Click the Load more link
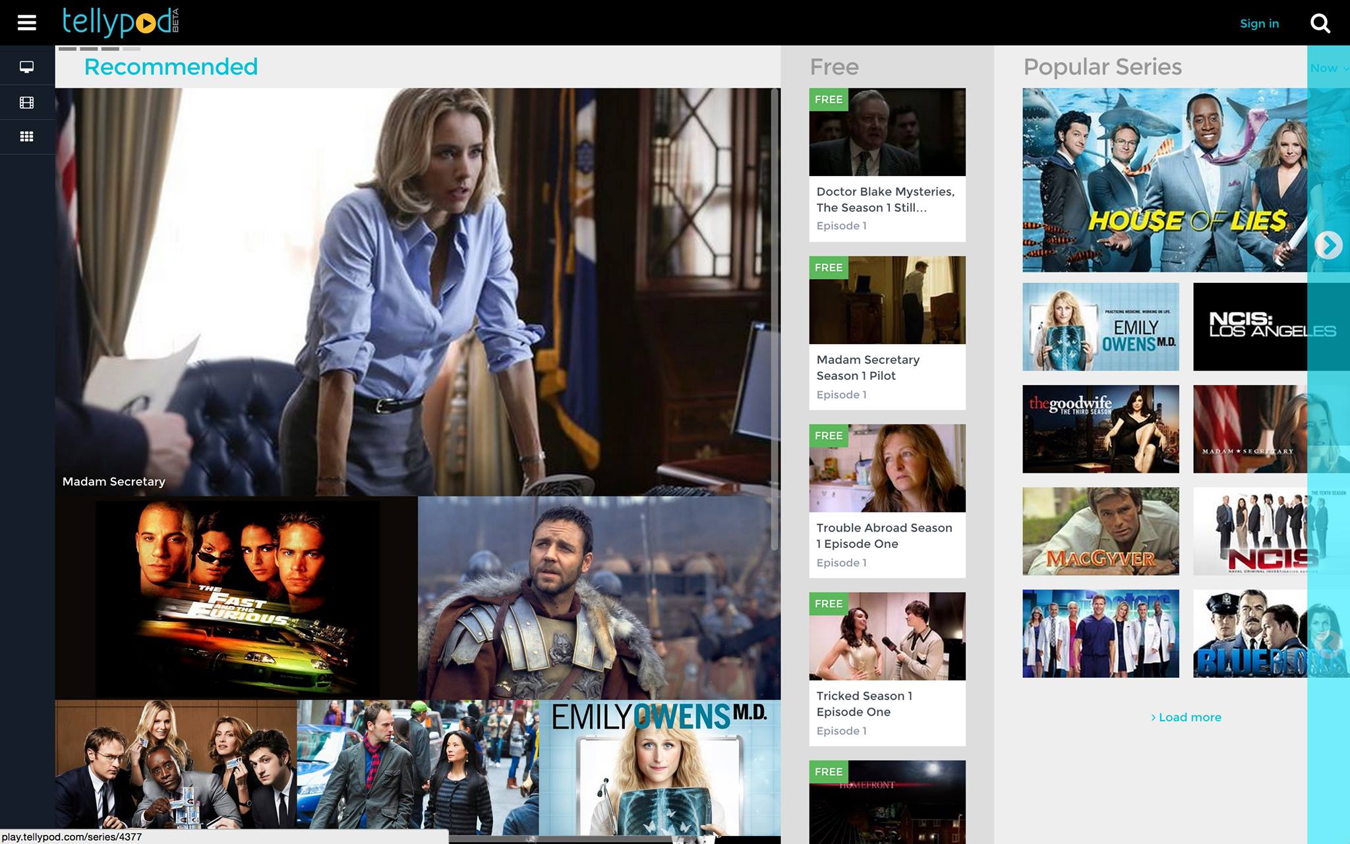Viewport: 1350px width, 844px height. pyautogui.click(x=1186, y=717)
